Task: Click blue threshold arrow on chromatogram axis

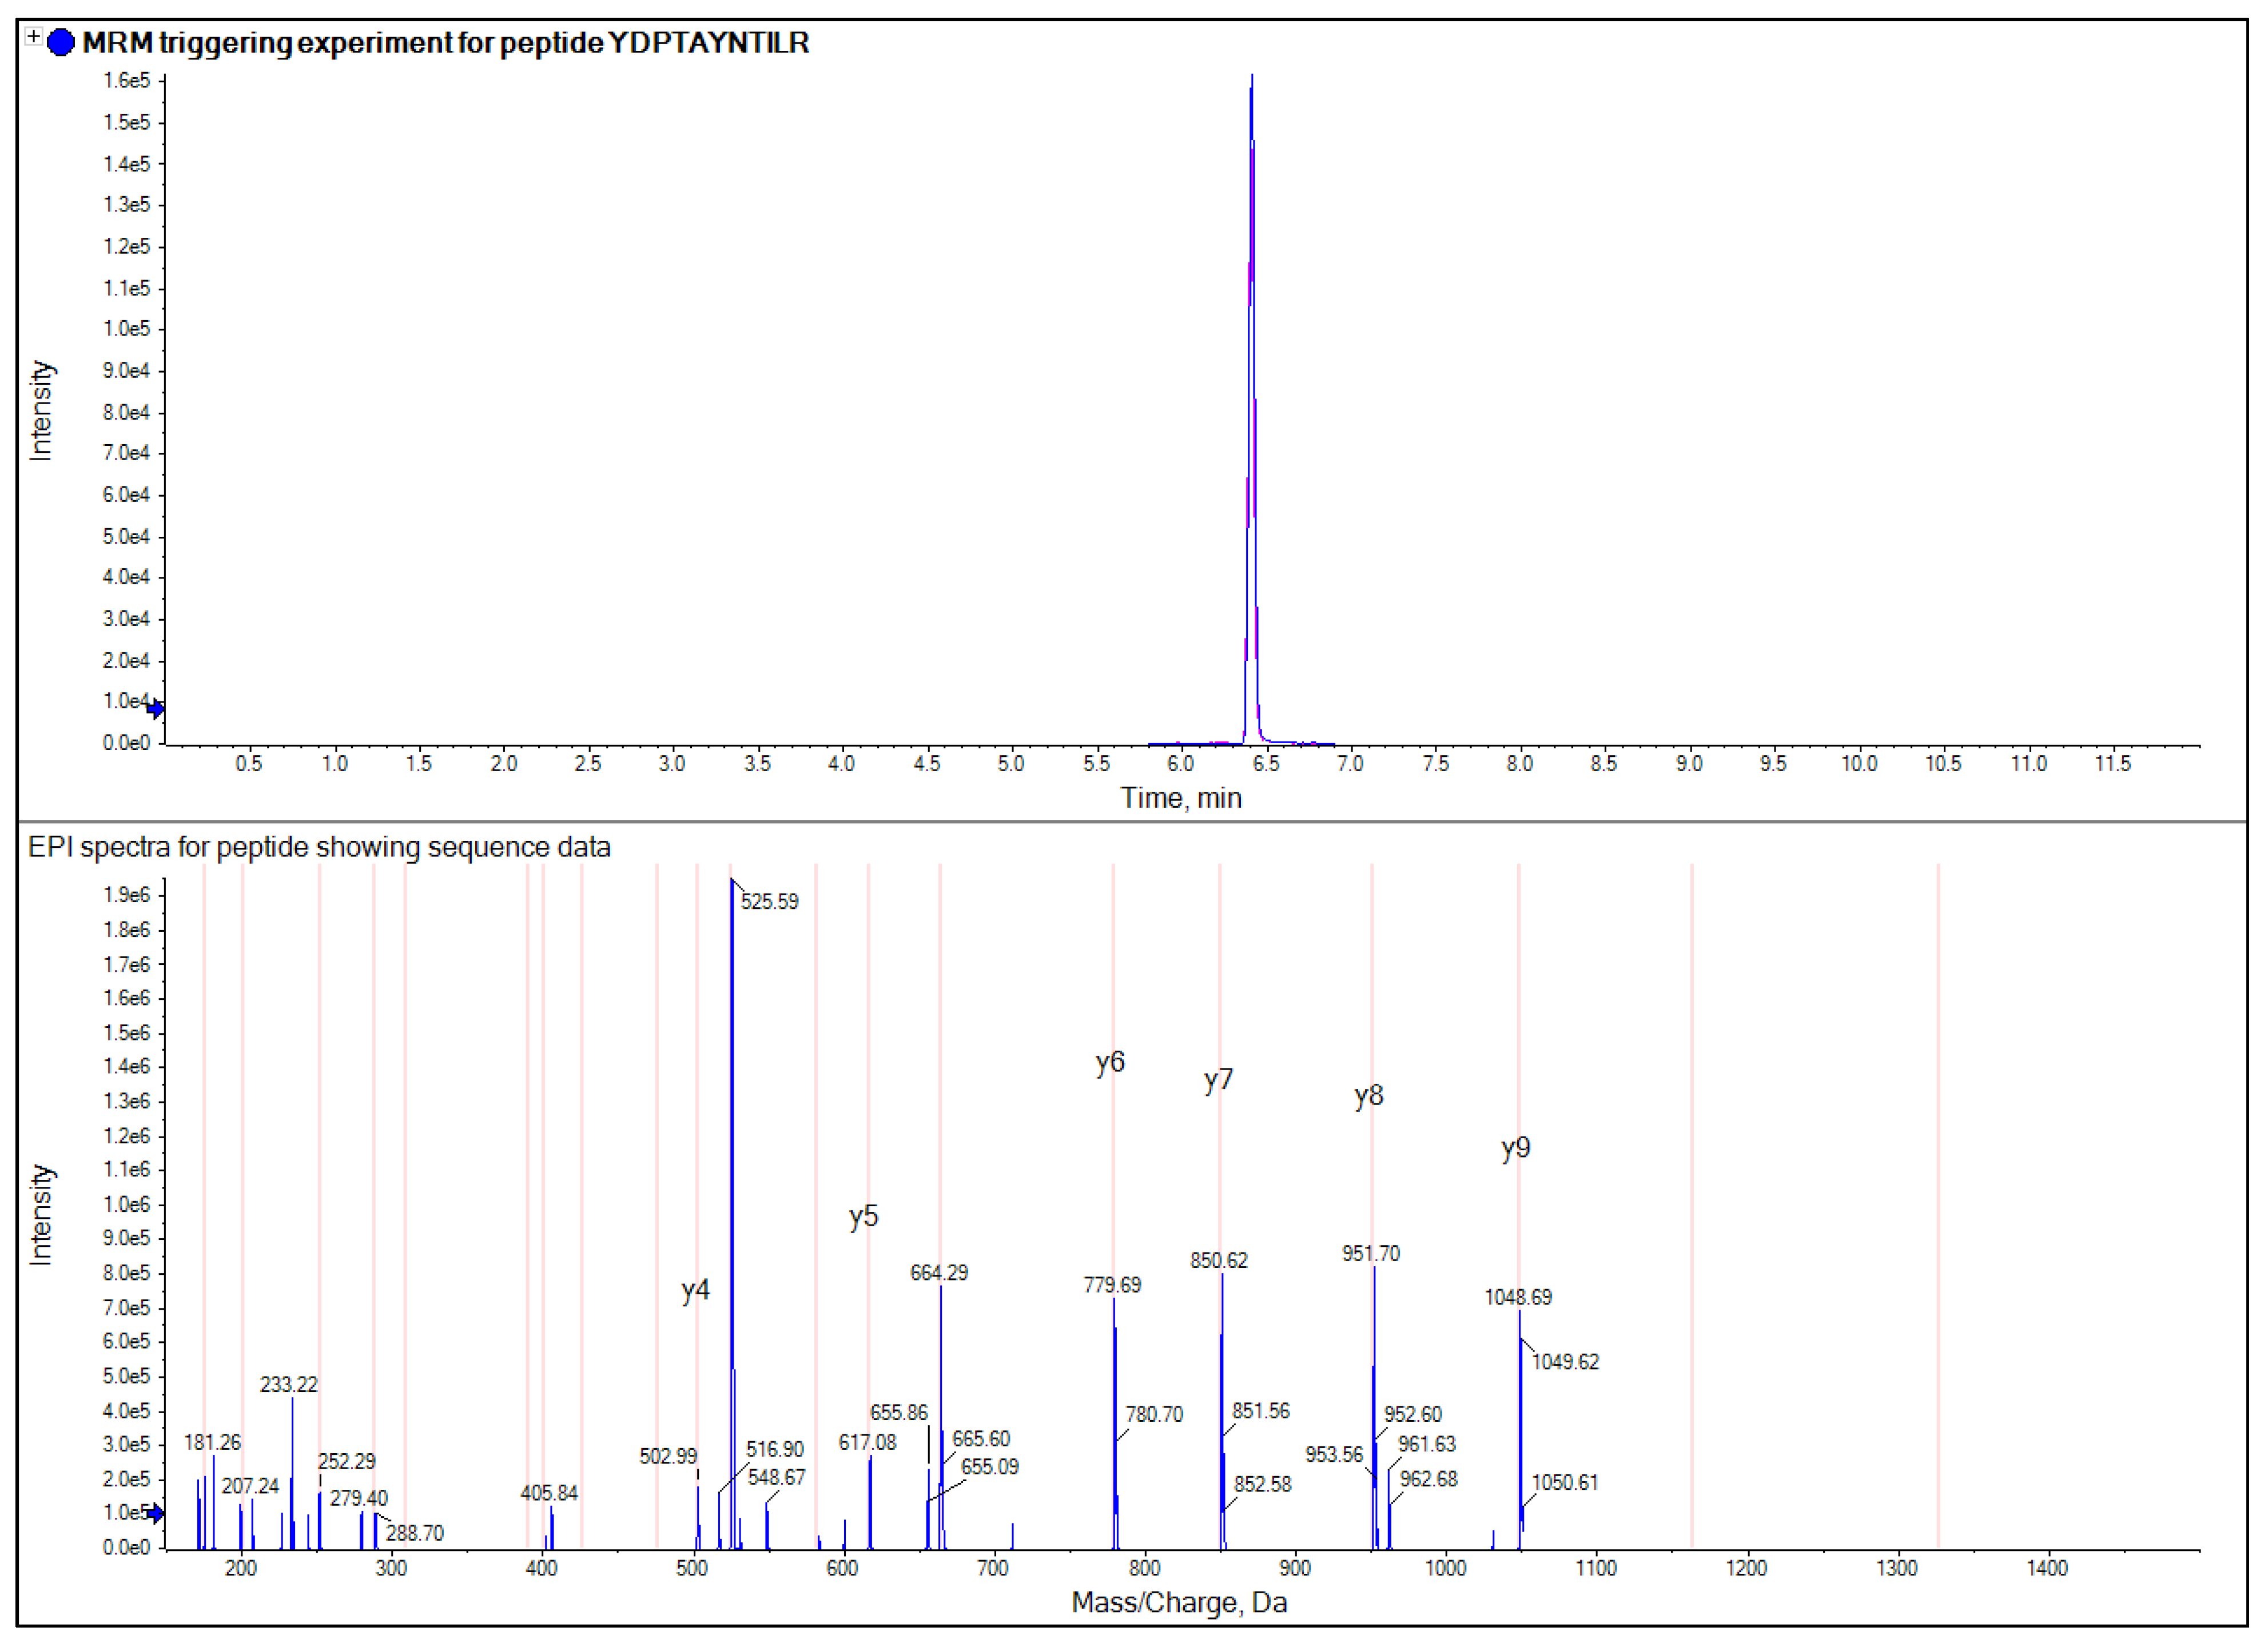Action: point(156,709)
